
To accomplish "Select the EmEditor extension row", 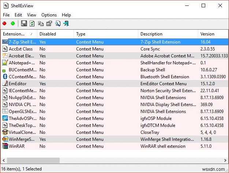I will (18, 84).
